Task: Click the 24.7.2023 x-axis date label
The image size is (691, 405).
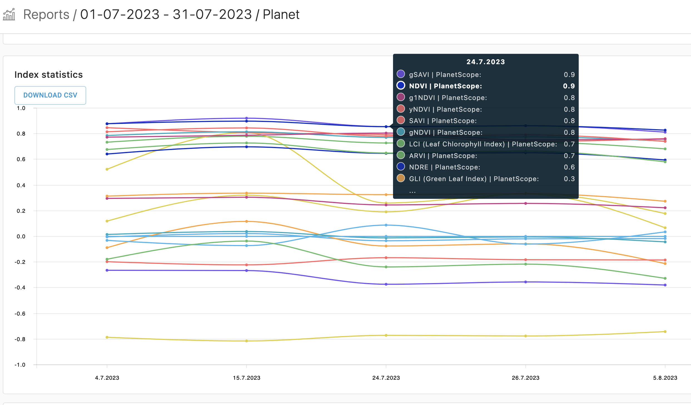Action: coord(386,378)
